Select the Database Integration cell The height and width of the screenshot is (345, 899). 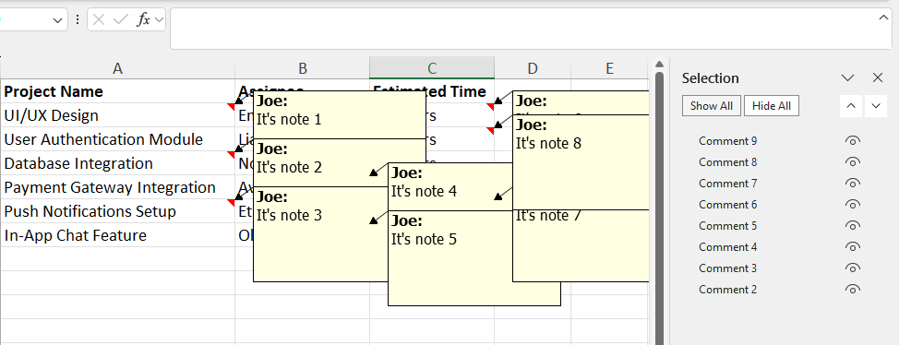[x=117, y=163]
